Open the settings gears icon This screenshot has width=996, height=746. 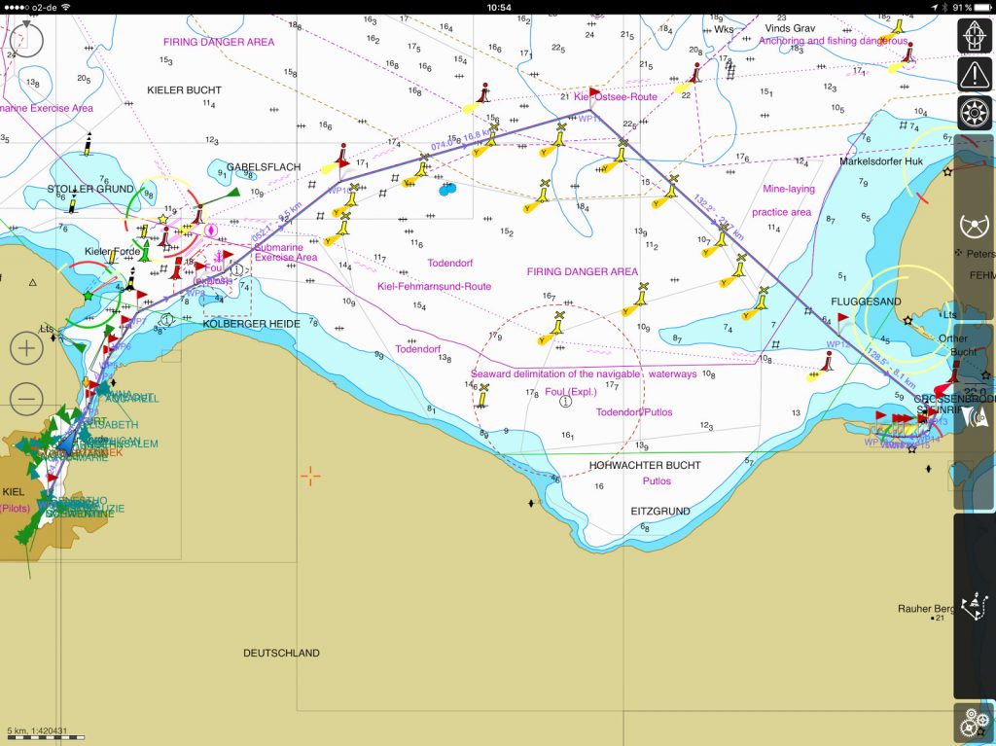[x=974, y=724]
